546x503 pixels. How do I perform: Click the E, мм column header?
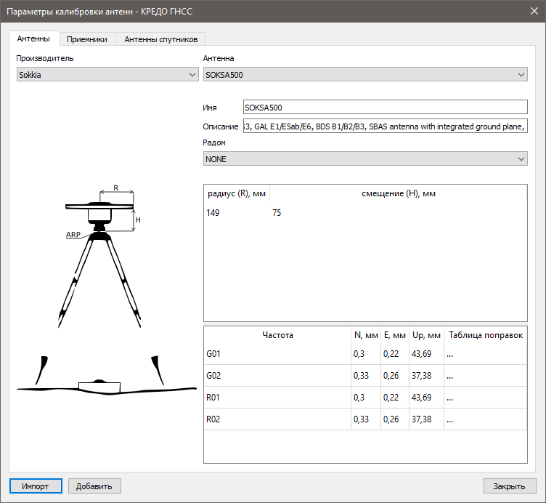point(395,335)
